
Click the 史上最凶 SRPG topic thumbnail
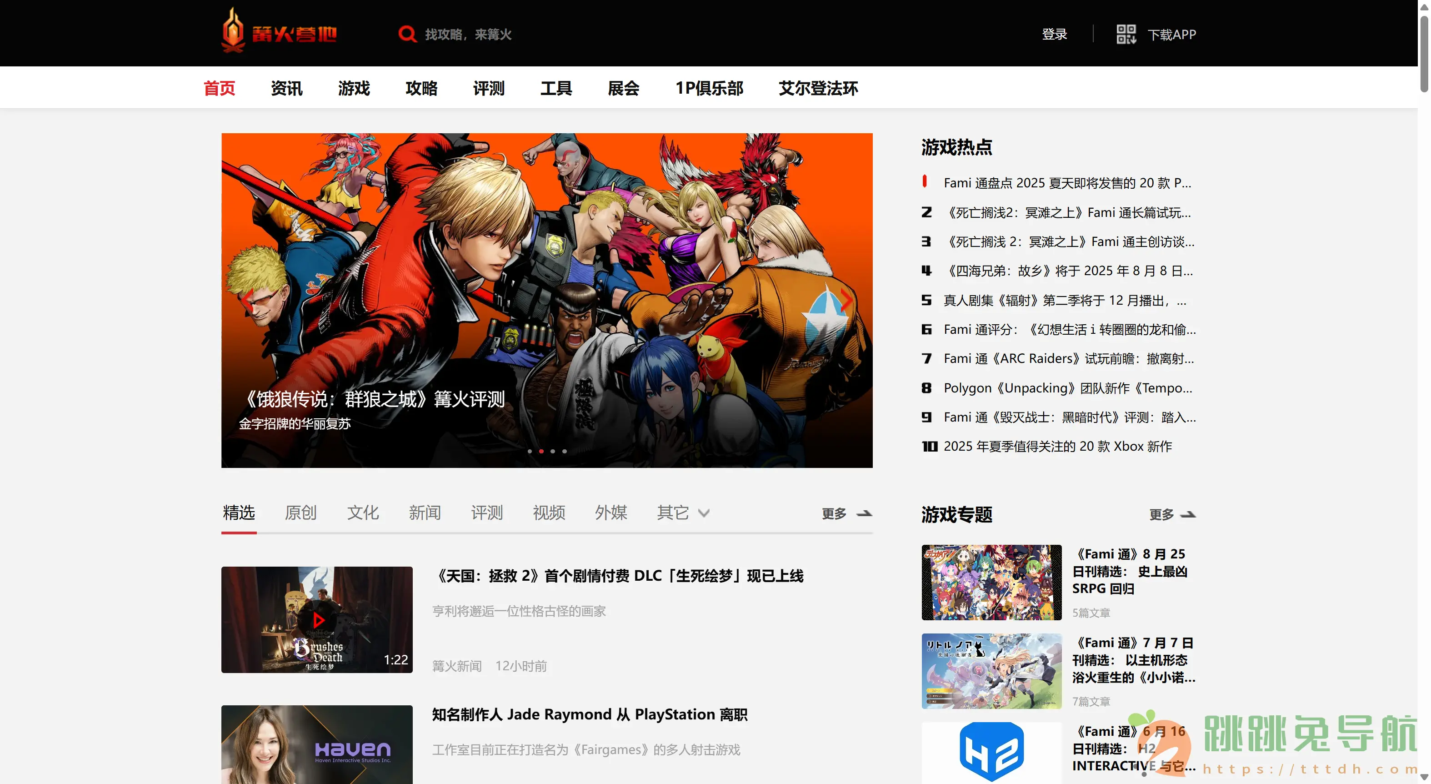pyautogui.click(x=991, y=582)
